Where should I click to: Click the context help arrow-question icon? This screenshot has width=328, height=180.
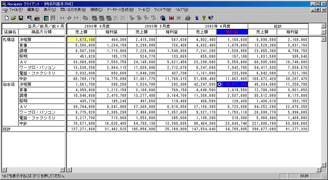click(x=211, y=18)
